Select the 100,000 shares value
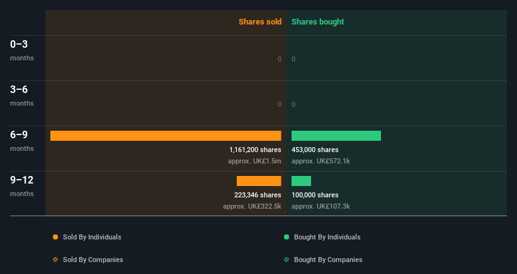This screenshot has height=274, width=517. click(x=315, y=195)
